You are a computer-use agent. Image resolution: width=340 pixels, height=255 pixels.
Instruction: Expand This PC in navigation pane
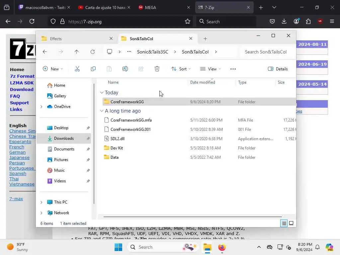42,202
